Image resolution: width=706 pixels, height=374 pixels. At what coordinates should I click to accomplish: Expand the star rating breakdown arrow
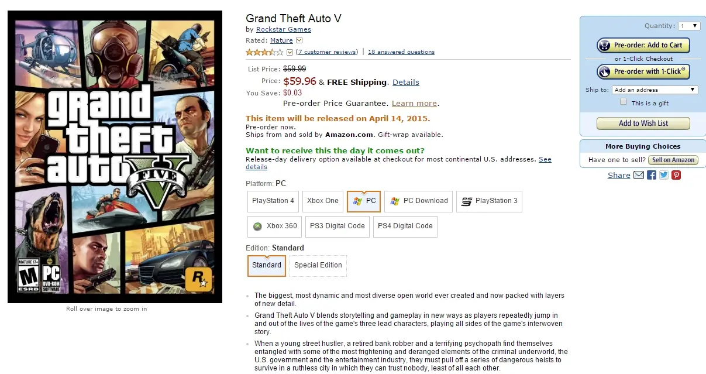point(290,52)
